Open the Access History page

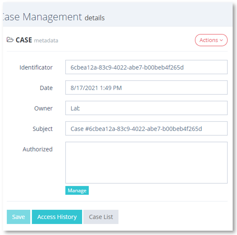tap(57, 217)
